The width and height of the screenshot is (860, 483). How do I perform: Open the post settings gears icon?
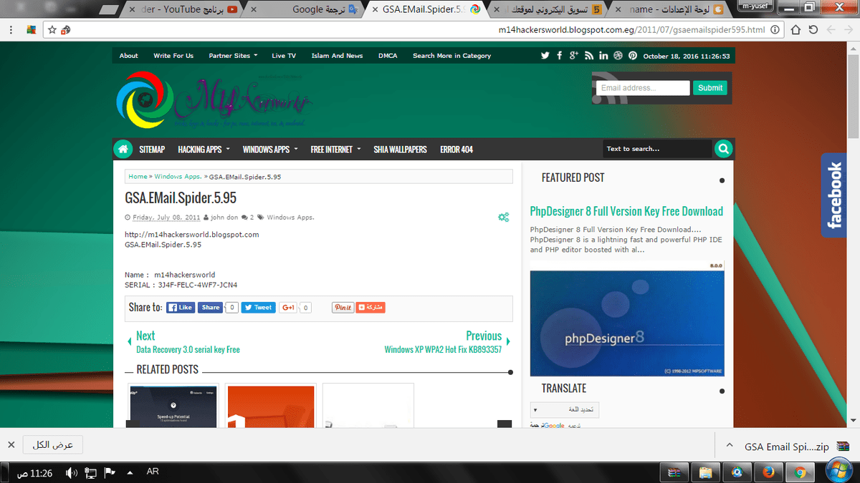[x=504, y=217]
